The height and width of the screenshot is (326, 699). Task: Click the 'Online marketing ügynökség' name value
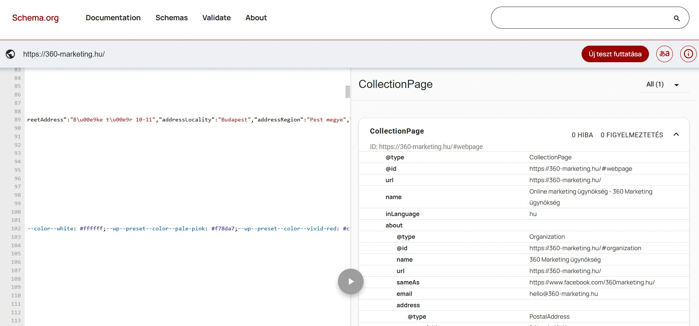(x=591, y=197)
